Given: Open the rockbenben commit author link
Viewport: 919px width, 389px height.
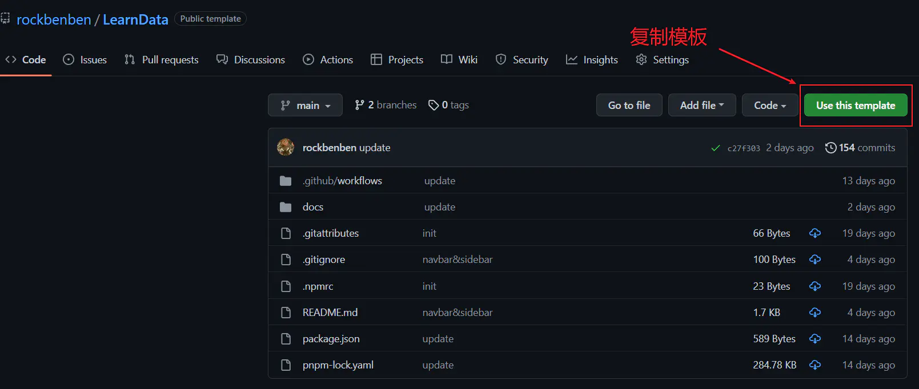Looking at the screenshot, I should pyautogui.click(x=330, y=148).
